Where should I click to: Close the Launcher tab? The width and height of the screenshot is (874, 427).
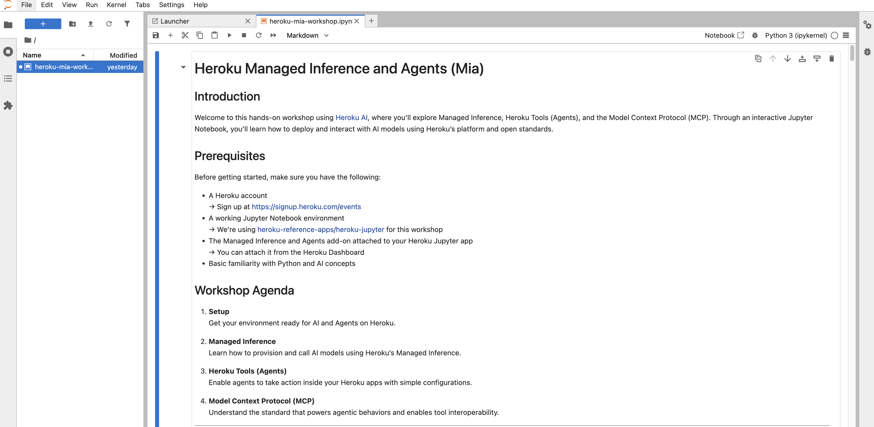(x=248, y=21)
